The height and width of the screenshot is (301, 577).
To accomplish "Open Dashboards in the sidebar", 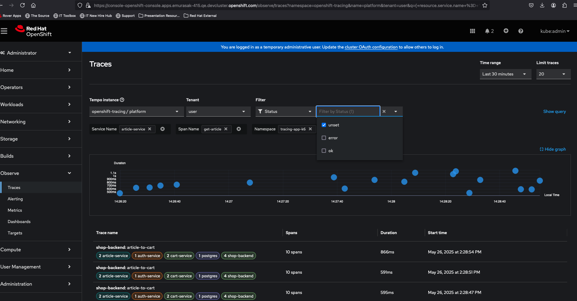I will point(19,222).
